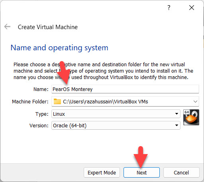Click the Linux penguin 64-bit OS icon
The image size is (204, 182).
coord(191,117)
